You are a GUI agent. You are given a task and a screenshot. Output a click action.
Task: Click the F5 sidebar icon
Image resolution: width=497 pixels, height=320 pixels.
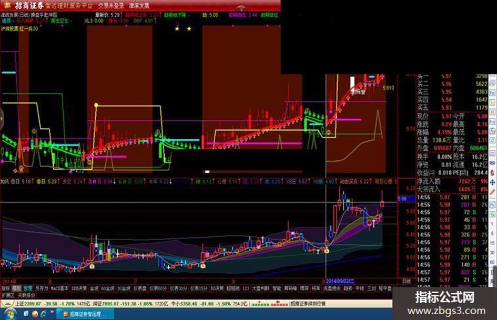click(492, 205)
